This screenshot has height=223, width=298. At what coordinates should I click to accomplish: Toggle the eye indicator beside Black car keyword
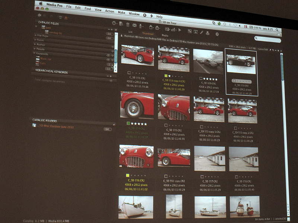(x=108, y=59)
